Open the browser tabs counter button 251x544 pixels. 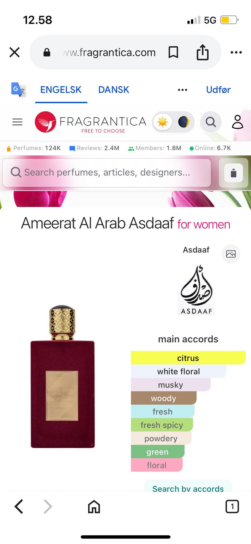click(x=232, y=506)
